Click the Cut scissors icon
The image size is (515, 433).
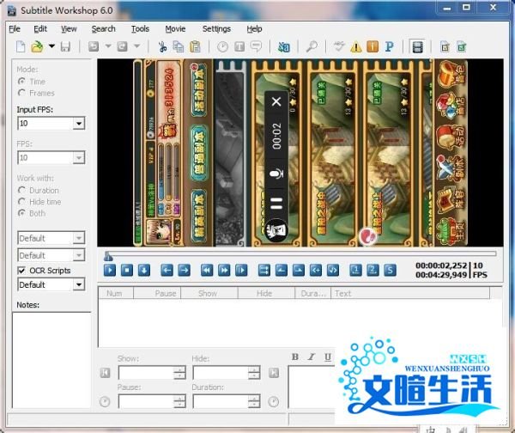click(162, 46)
